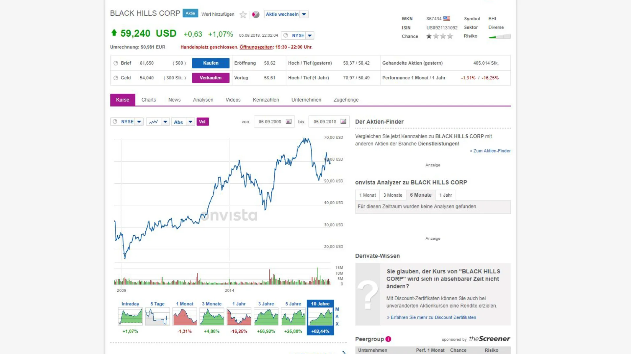The image size is (631, 354).
Task: Click the bis date field 05.09.2018
Action: 329,122
